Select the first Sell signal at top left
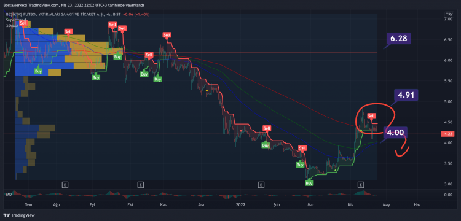Image resolution: width=461 pixels, height=221 pixels. coord(22,23)
